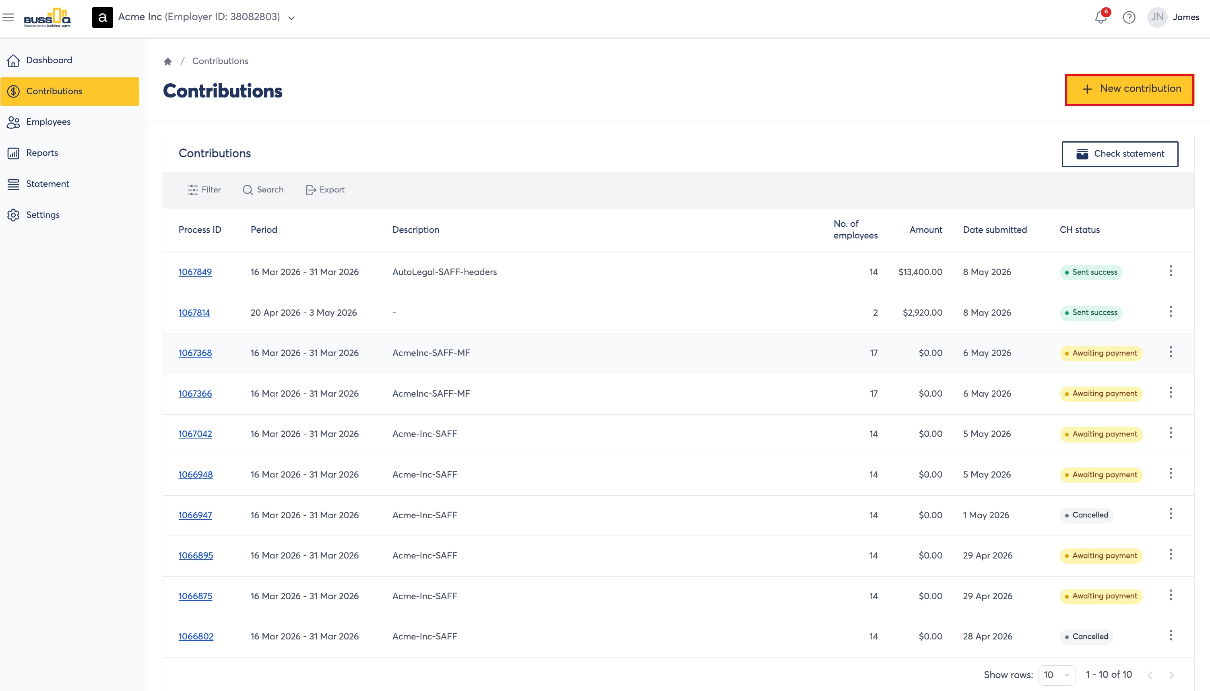Click the Acme Inc black avatar icon
The image size is (1210, 691).
click(x=103, y=18)
